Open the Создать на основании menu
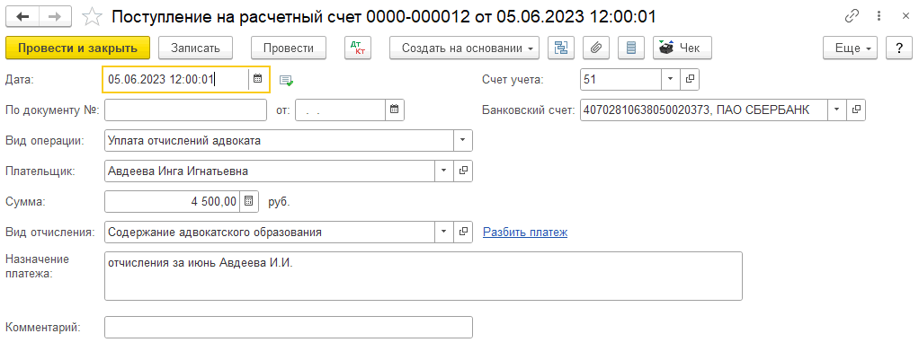 click(x=465, y=48)
